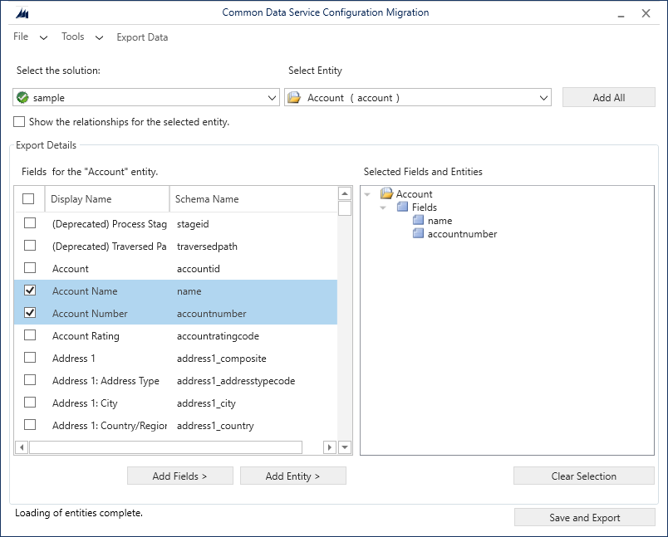The image size is (668, 537).
Task: Check the Address 1: Country/Region checkbox
Action: click(30, 425)
